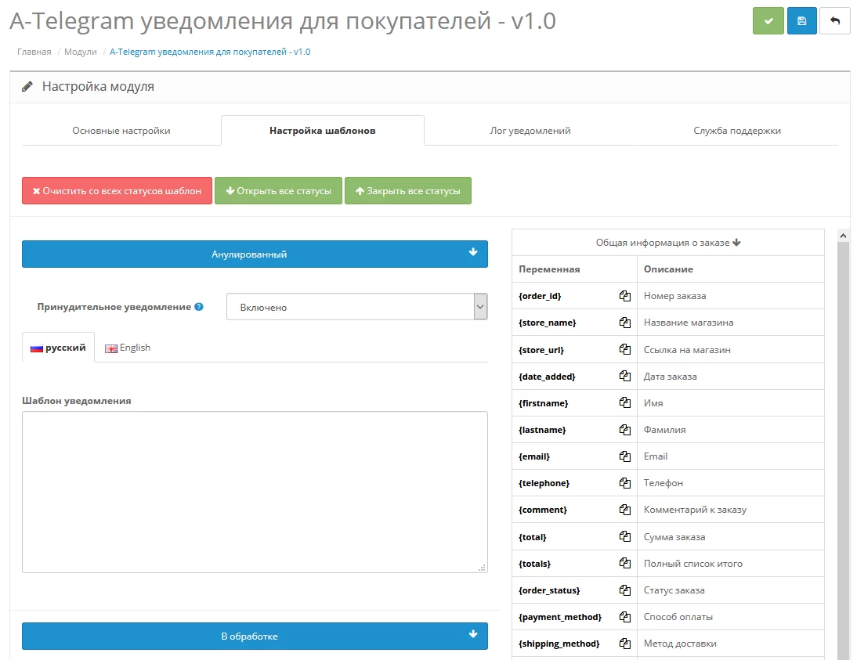The height and width of the screenshot is (660, 857).
Task: Collapse the Анулированный status section
Action: click(x=255, y=254)
